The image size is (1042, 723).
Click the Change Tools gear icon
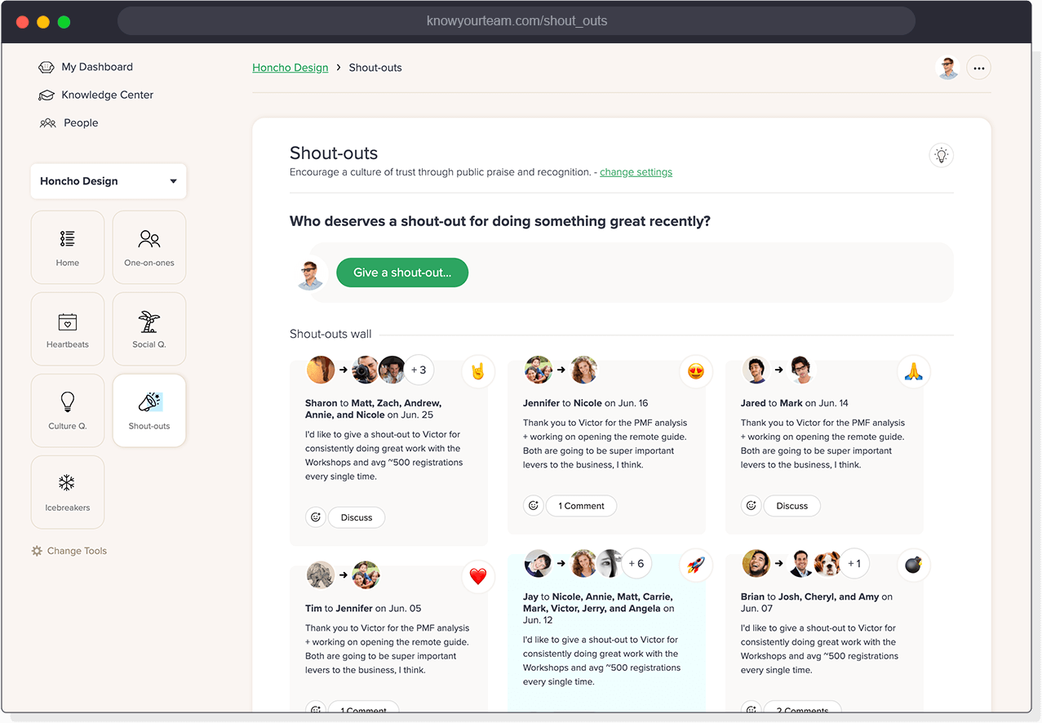click(37, 551)
